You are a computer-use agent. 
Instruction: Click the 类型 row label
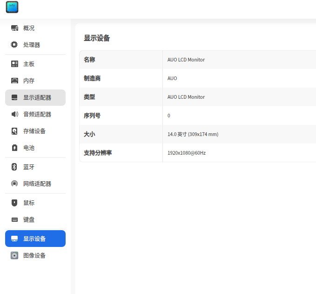click(89, 97)
